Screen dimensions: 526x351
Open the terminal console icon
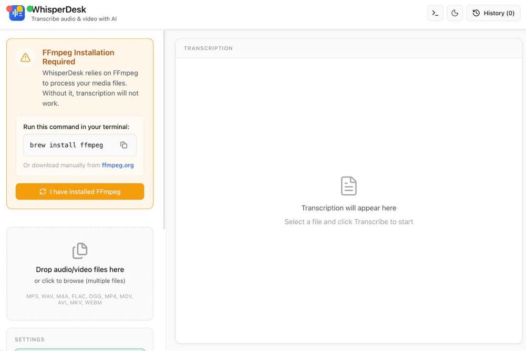(435, 13)
